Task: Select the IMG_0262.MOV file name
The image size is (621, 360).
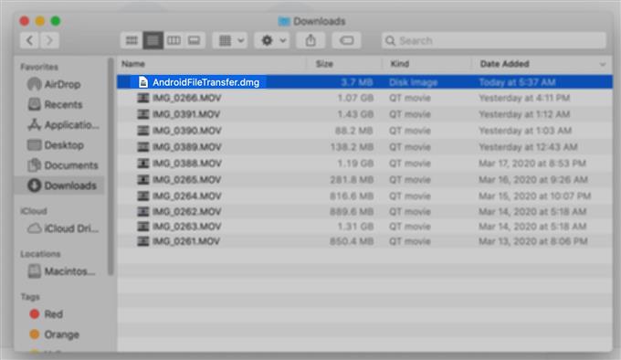Action: [x=186, y=212]
